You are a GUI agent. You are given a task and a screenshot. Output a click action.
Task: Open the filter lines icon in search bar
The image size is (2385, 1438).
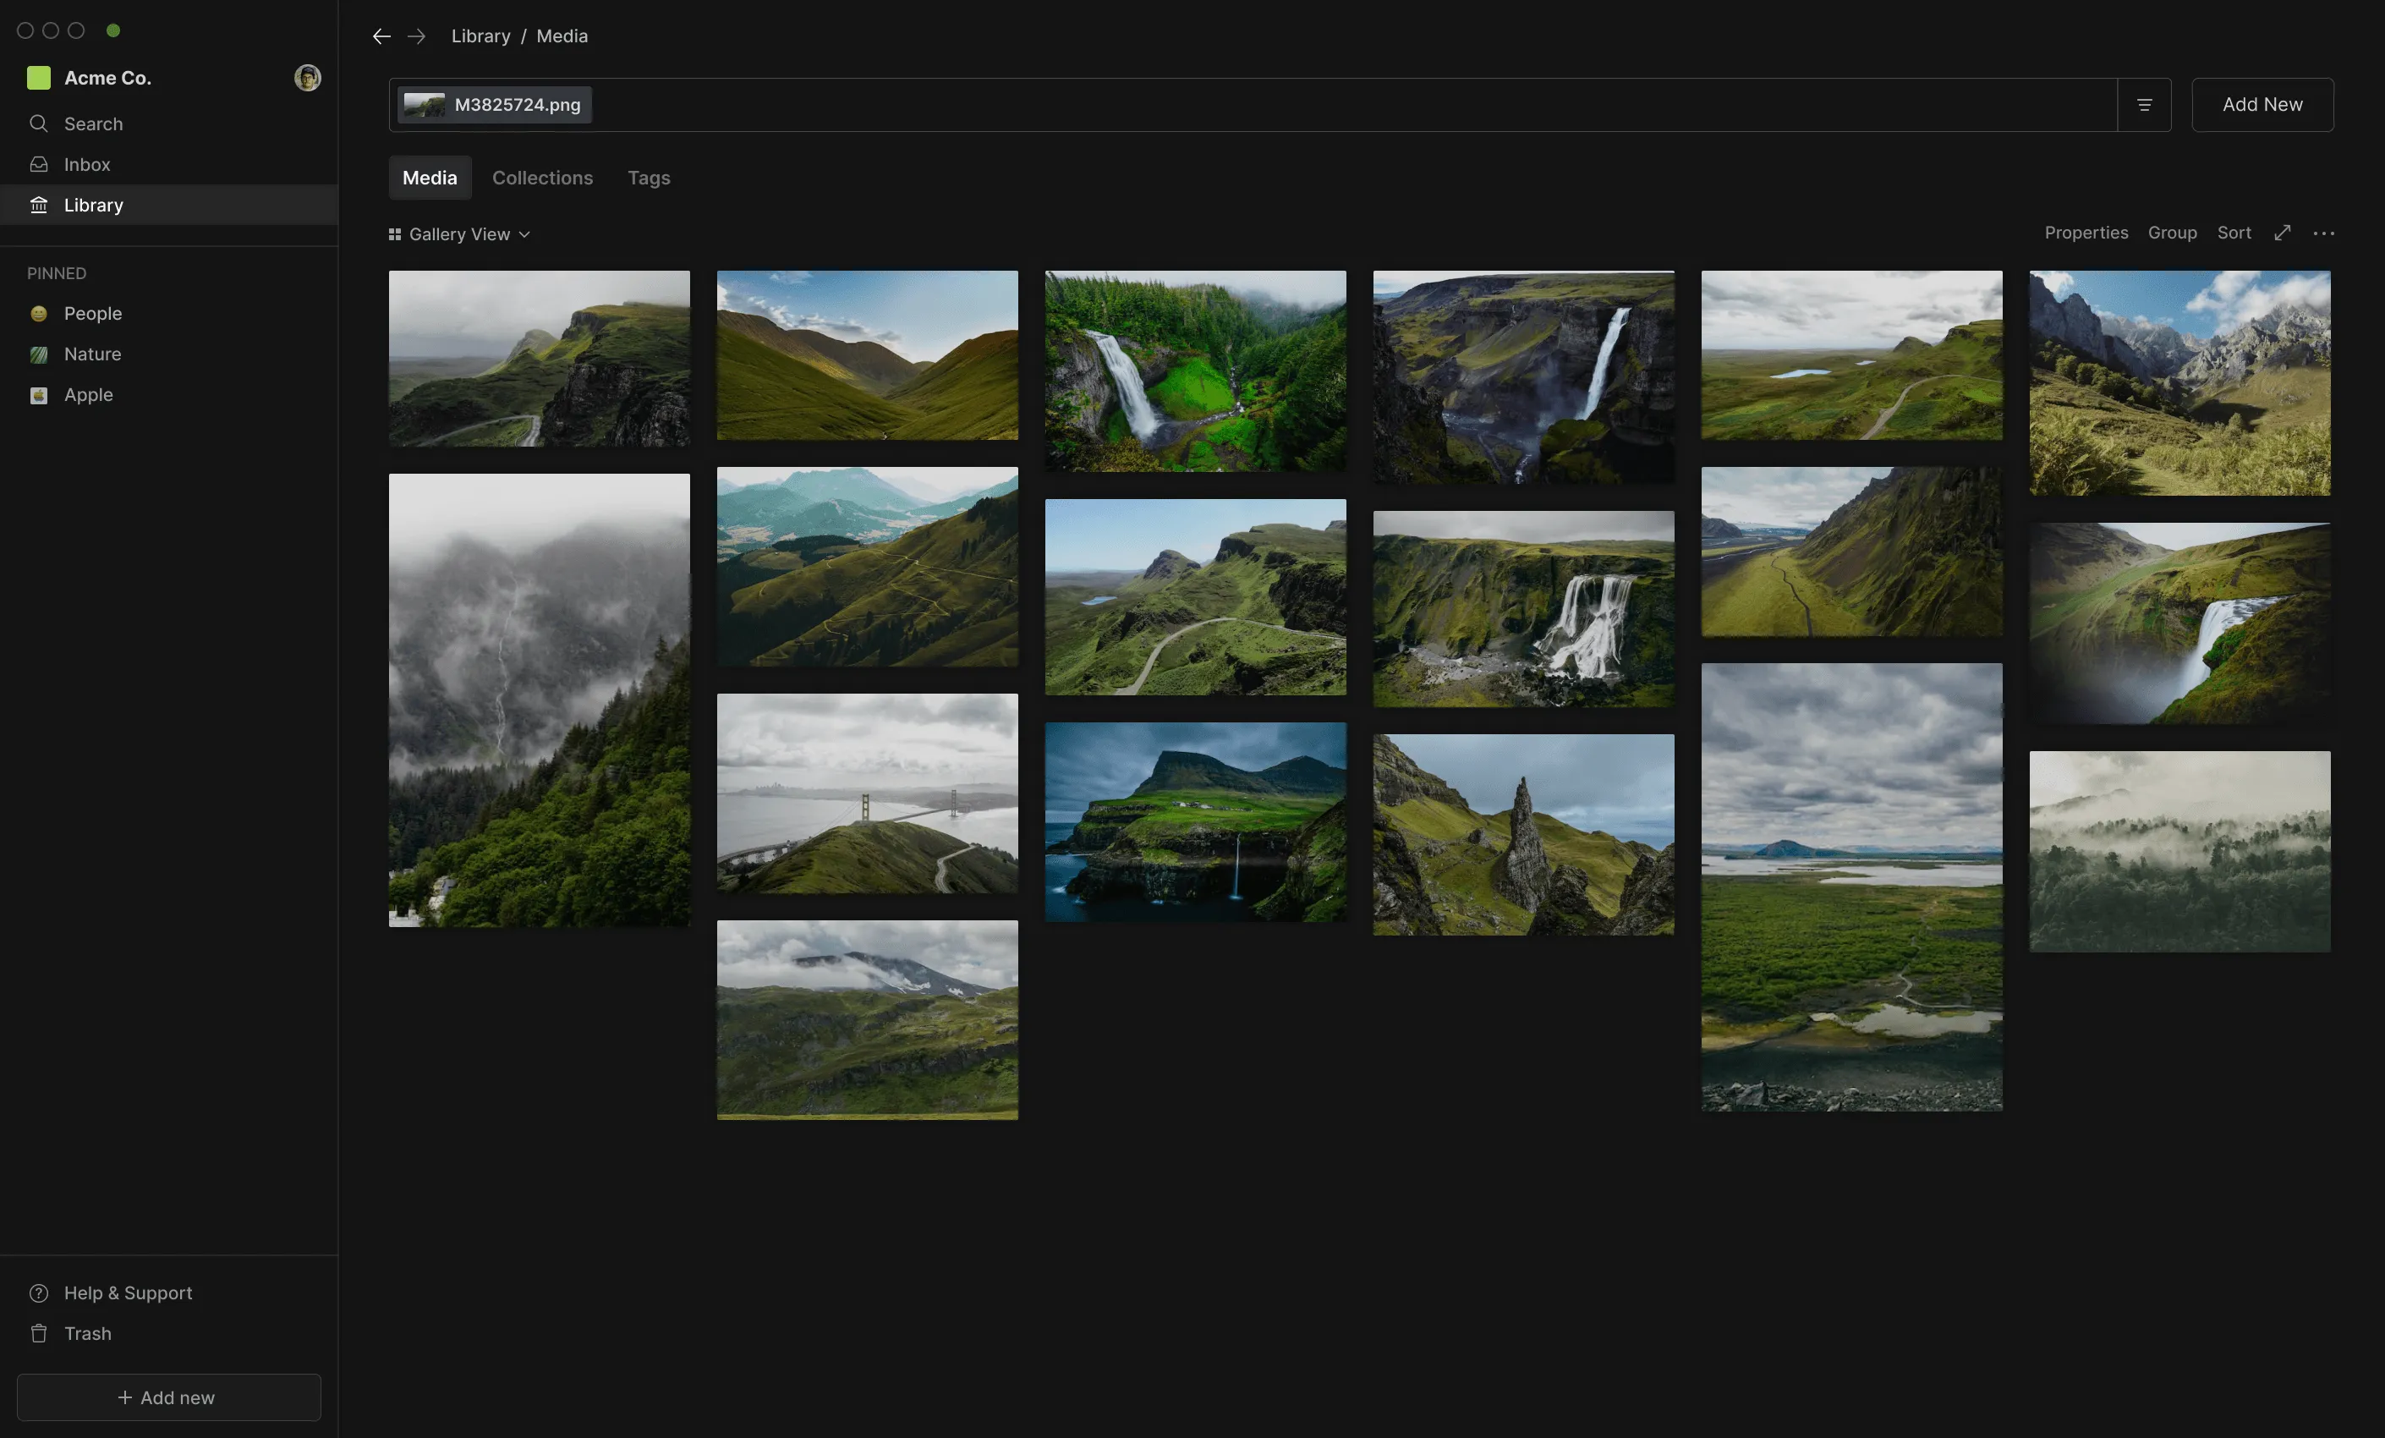point(2144,105)
